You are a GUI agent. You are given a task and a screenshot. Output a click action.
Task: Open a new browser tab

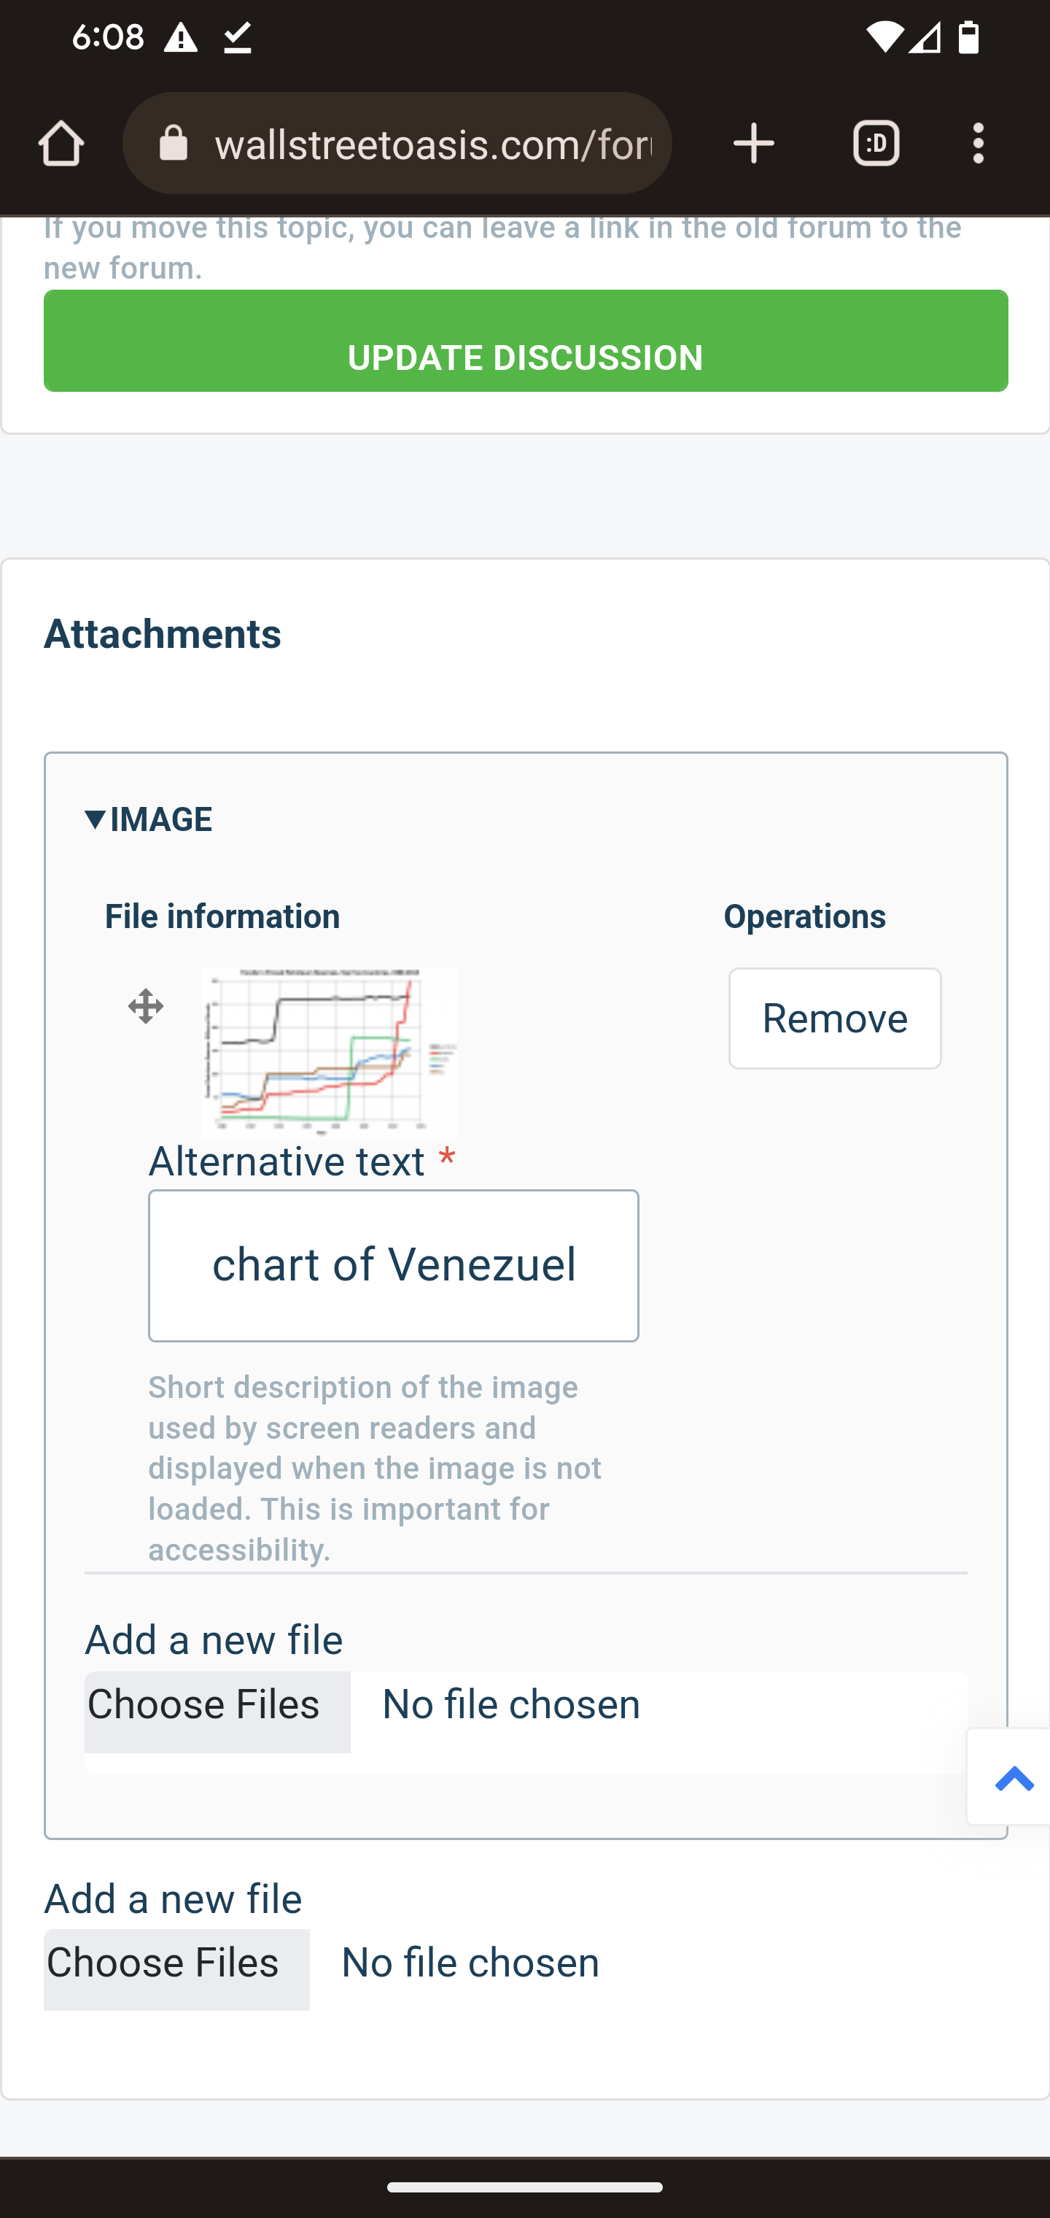[x=754, y=144]
